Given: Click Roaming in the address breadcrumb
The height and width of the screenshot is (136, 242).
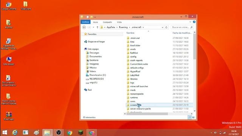Looking at the screenshot, I should pyautogui.click(x=123, y=27).
